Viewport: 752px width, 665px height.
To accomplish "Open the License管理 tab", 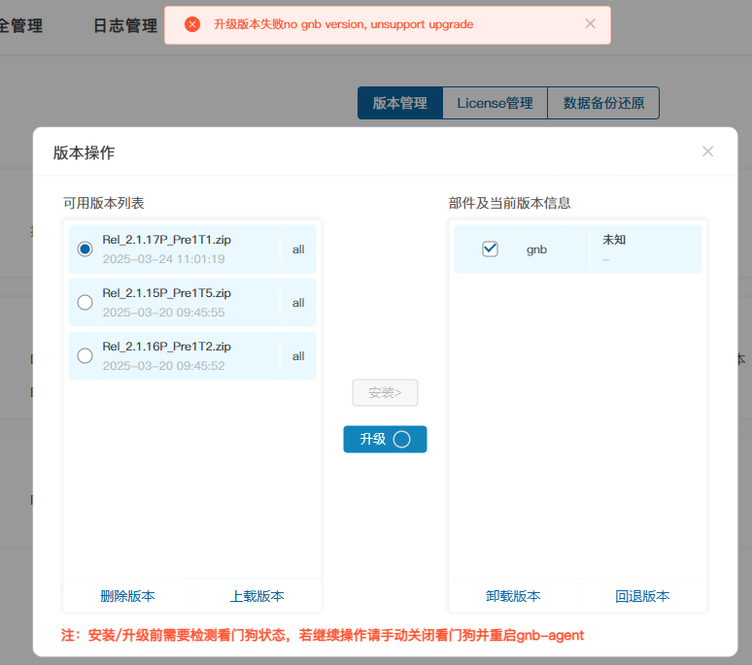I will click(x=495, y=103).
